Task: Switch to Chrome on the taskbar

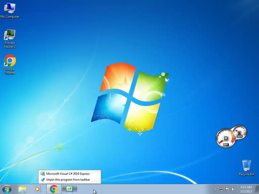Action: click(54, 189)
